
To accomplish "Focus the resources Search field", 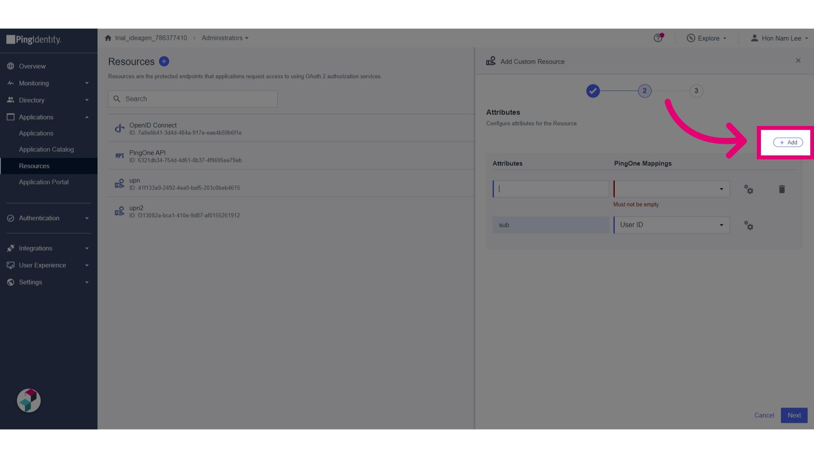I will click(193, 99).
